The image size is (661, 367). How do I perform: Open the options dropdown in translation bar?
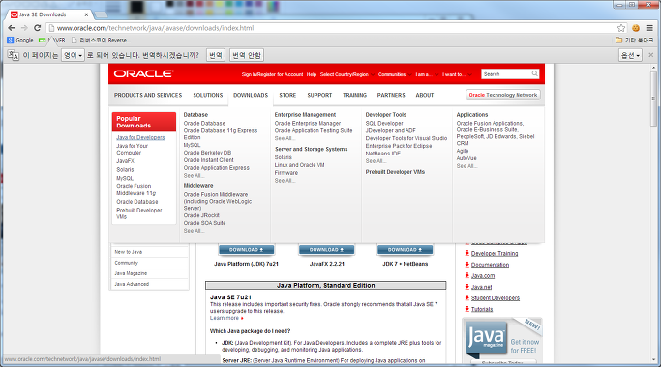(x=631, y=55)
